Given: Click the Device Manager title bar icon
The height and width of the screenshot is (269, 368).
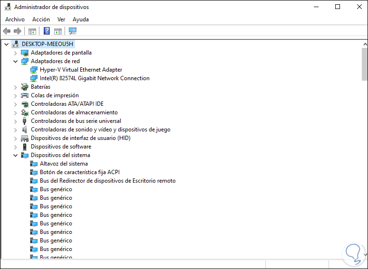Looking at the screenshot, I should [8, 7].
